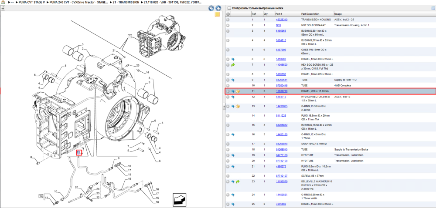Click the columns layout icon above parts table

[x=433, y=8]
